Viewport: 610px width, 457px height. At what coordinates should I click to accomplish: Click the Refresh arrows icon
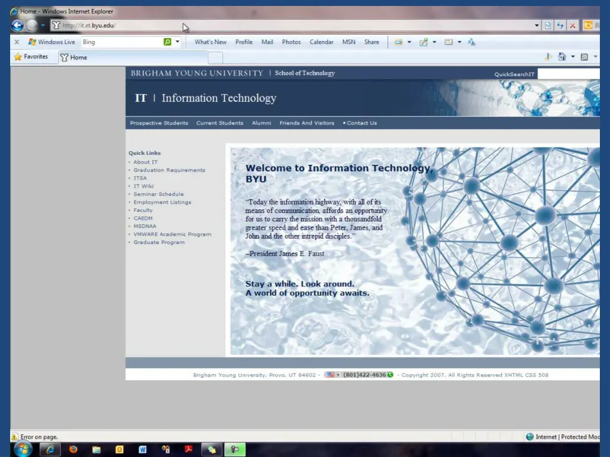[x=560, y=26]
